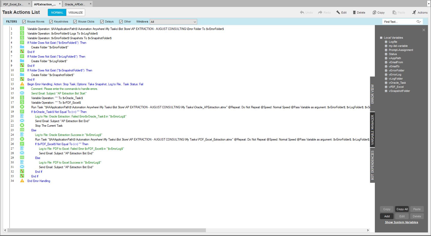Viewport: 431px width, 236px height.
Task: Click the Delete trash icon
Action: coord(354,12)
